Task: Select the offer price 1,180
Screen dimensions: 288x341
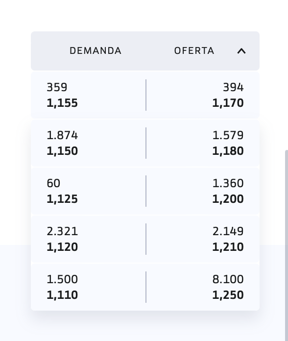Action: [x=228, y=151]
